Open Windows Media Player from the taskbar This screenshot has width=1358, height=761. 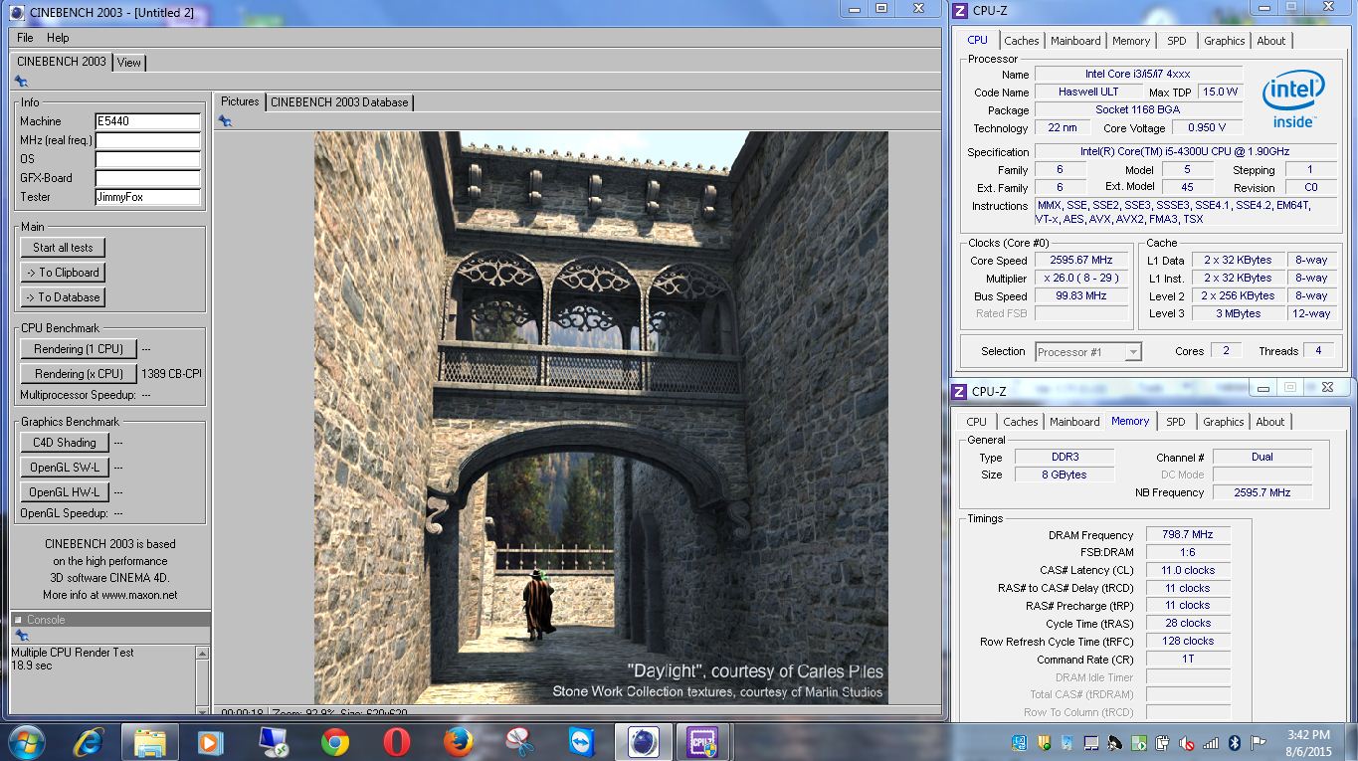(x=211, y=742)
